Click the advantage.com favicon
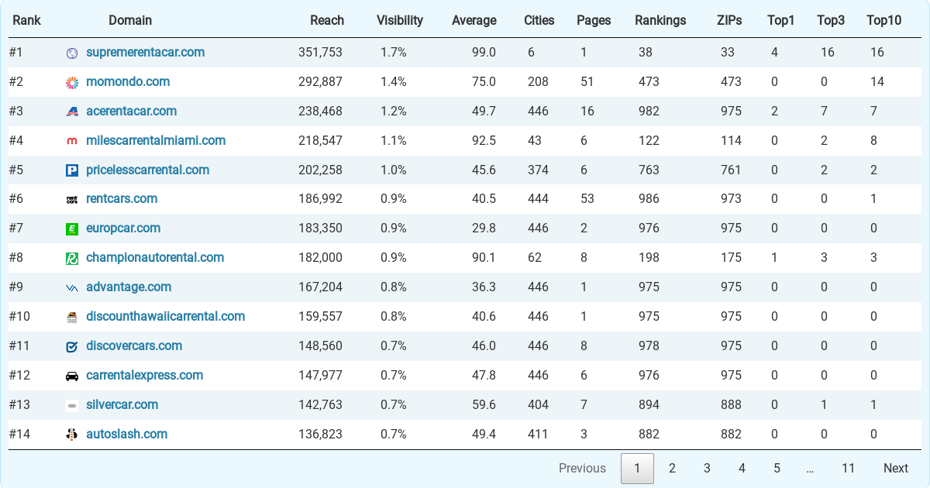 click(72, 287)
